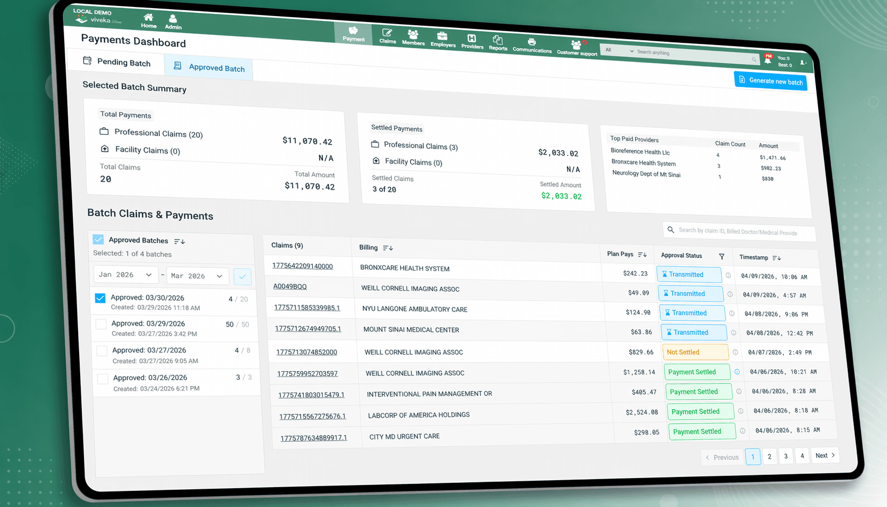Open the Employers module

click(443, 40)
